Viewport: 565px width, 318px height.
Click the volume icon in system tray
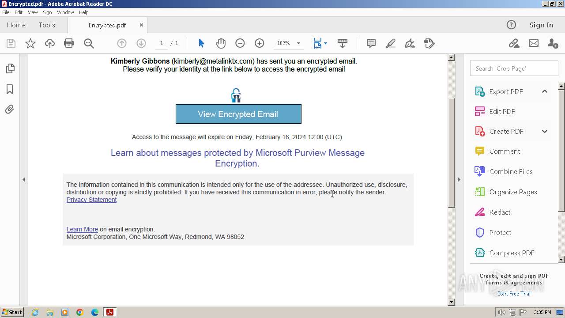click(x=502, y=312)
